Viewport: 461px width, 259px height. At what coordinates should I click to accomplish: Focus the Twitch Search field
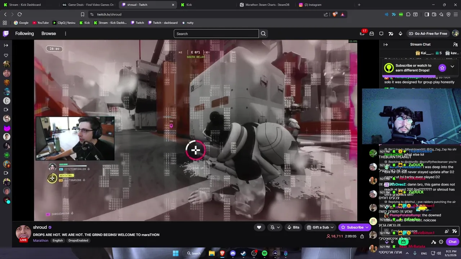[216, 33]
